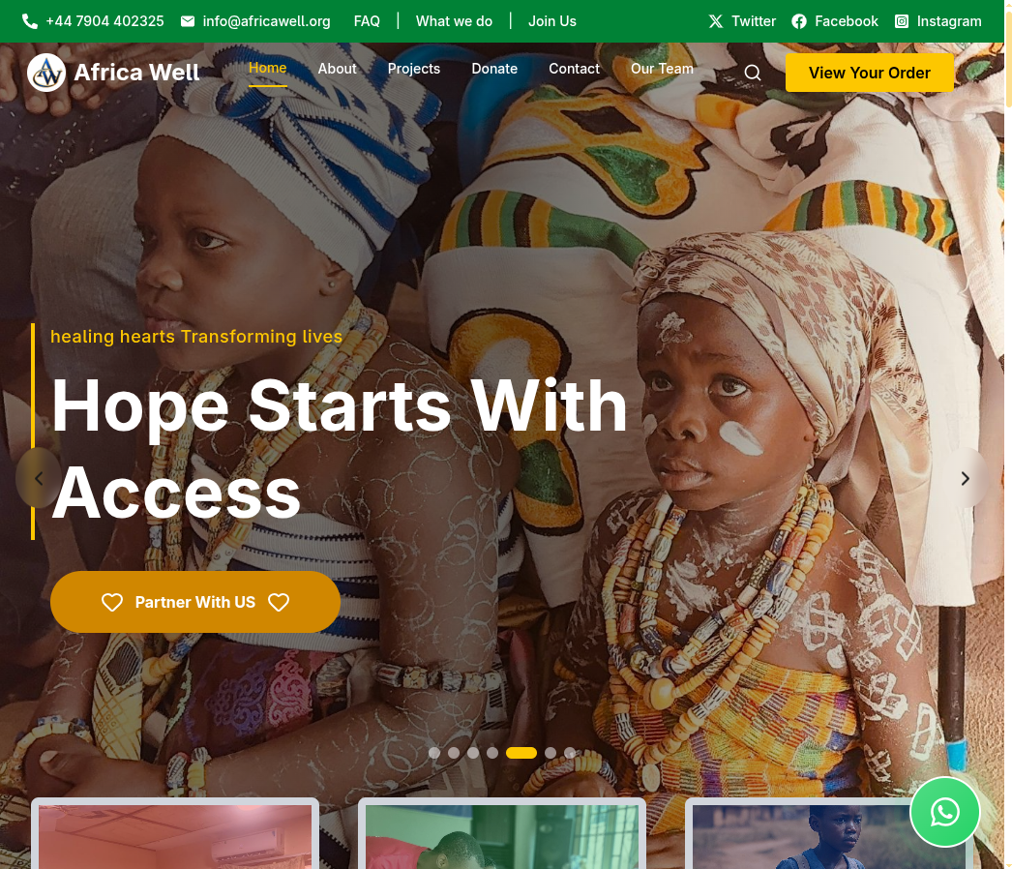Image resolution: width=1012 pixels, height=869 pixels.
Task: Click the envelope email icon
Action: [188, 21]
